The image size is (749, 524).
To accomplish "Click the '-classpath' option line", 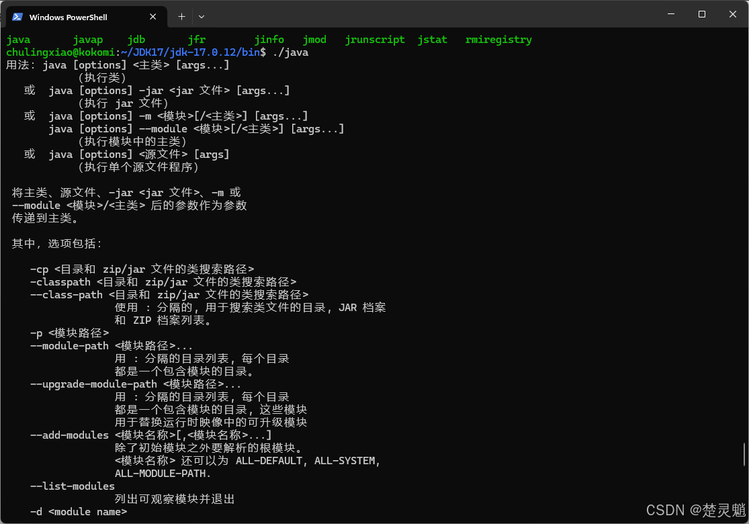I will 163,282.
